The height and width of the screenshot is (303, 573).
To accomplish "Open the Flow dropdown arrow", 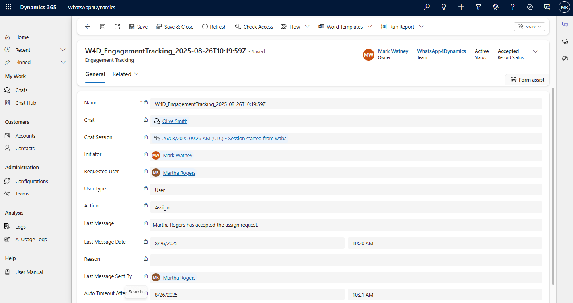I will pos(307,27).
